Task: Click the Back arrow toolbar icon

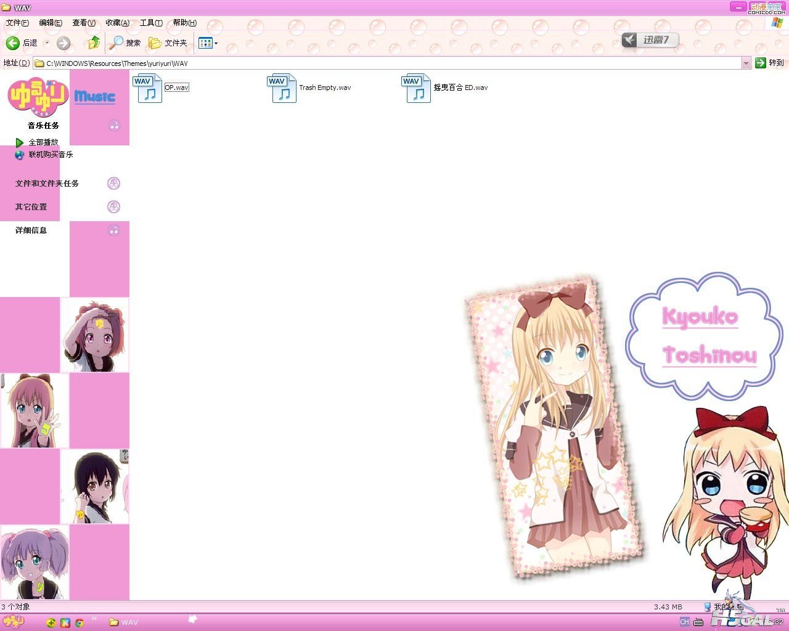Action: (x=13, y=43)
